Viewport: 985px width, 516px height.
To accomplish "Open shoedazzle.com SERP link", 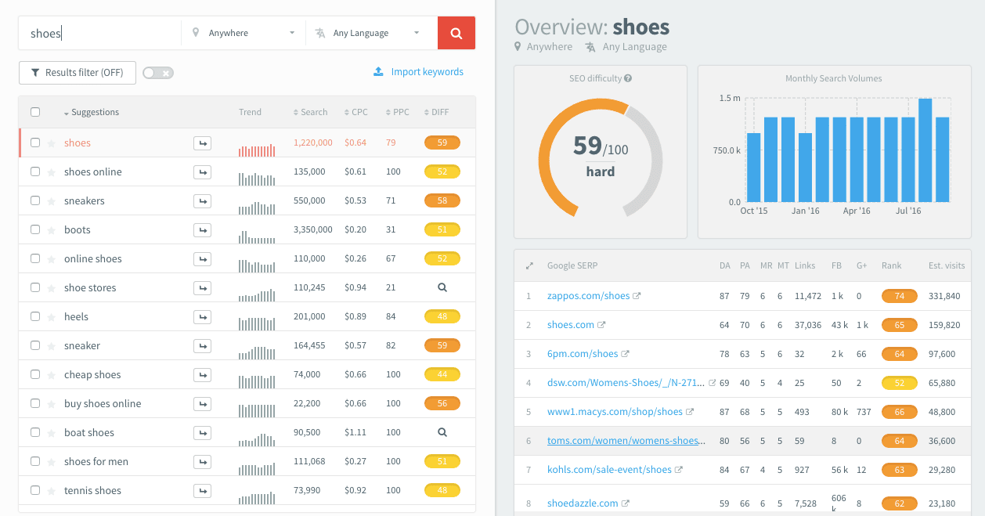I will coord(583,503).
